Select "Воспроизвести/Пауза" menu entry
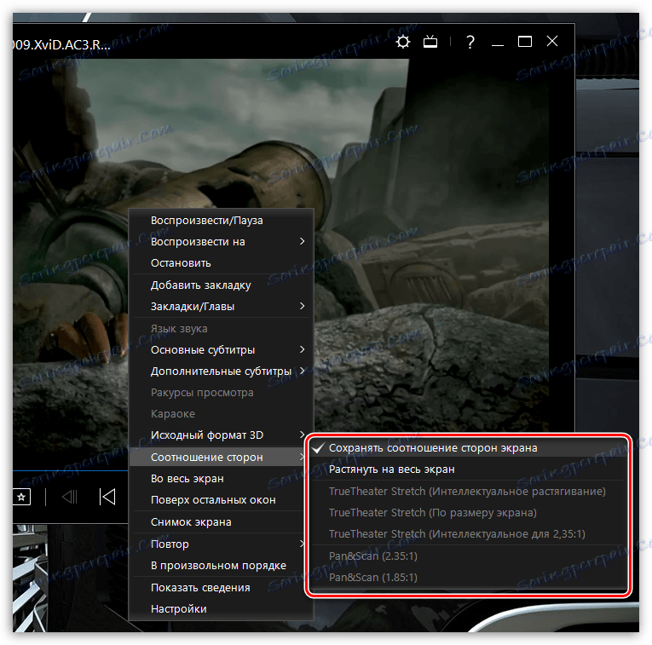This screenshot has width=652, height=645. click(222, 221)
